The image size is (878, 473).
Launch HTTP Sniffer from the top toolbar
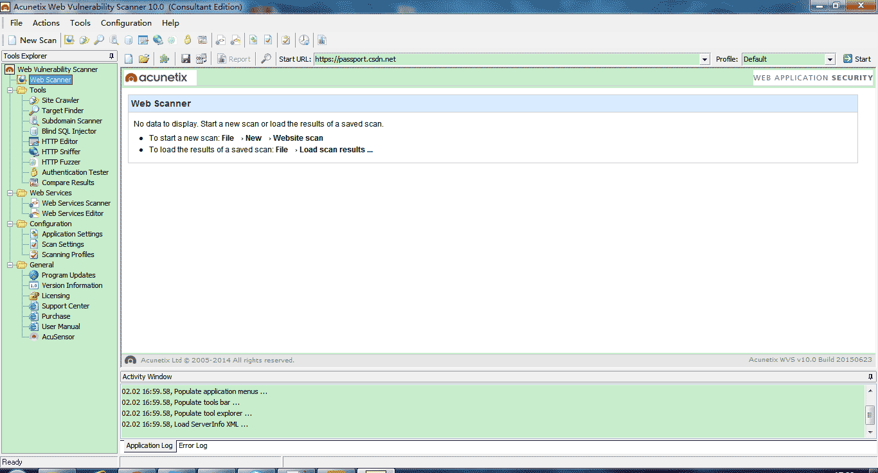click(157, 40)
